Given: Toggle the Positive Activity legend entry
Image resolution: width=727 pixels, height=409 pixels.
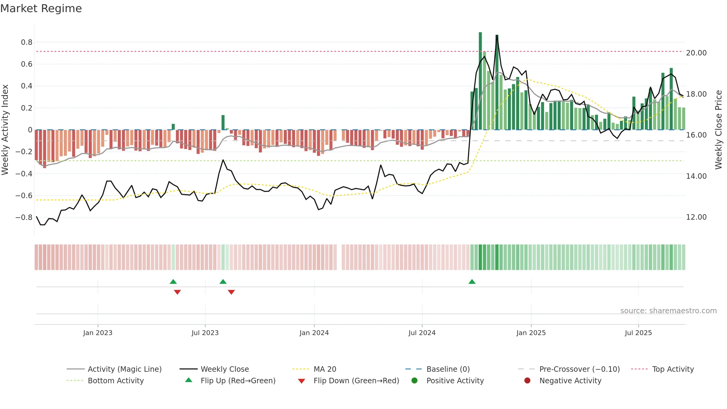Looking at the screenshot, I should coord(448,381).
